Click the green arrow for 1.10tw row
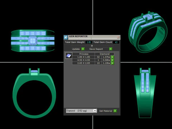 pos(113,63)
